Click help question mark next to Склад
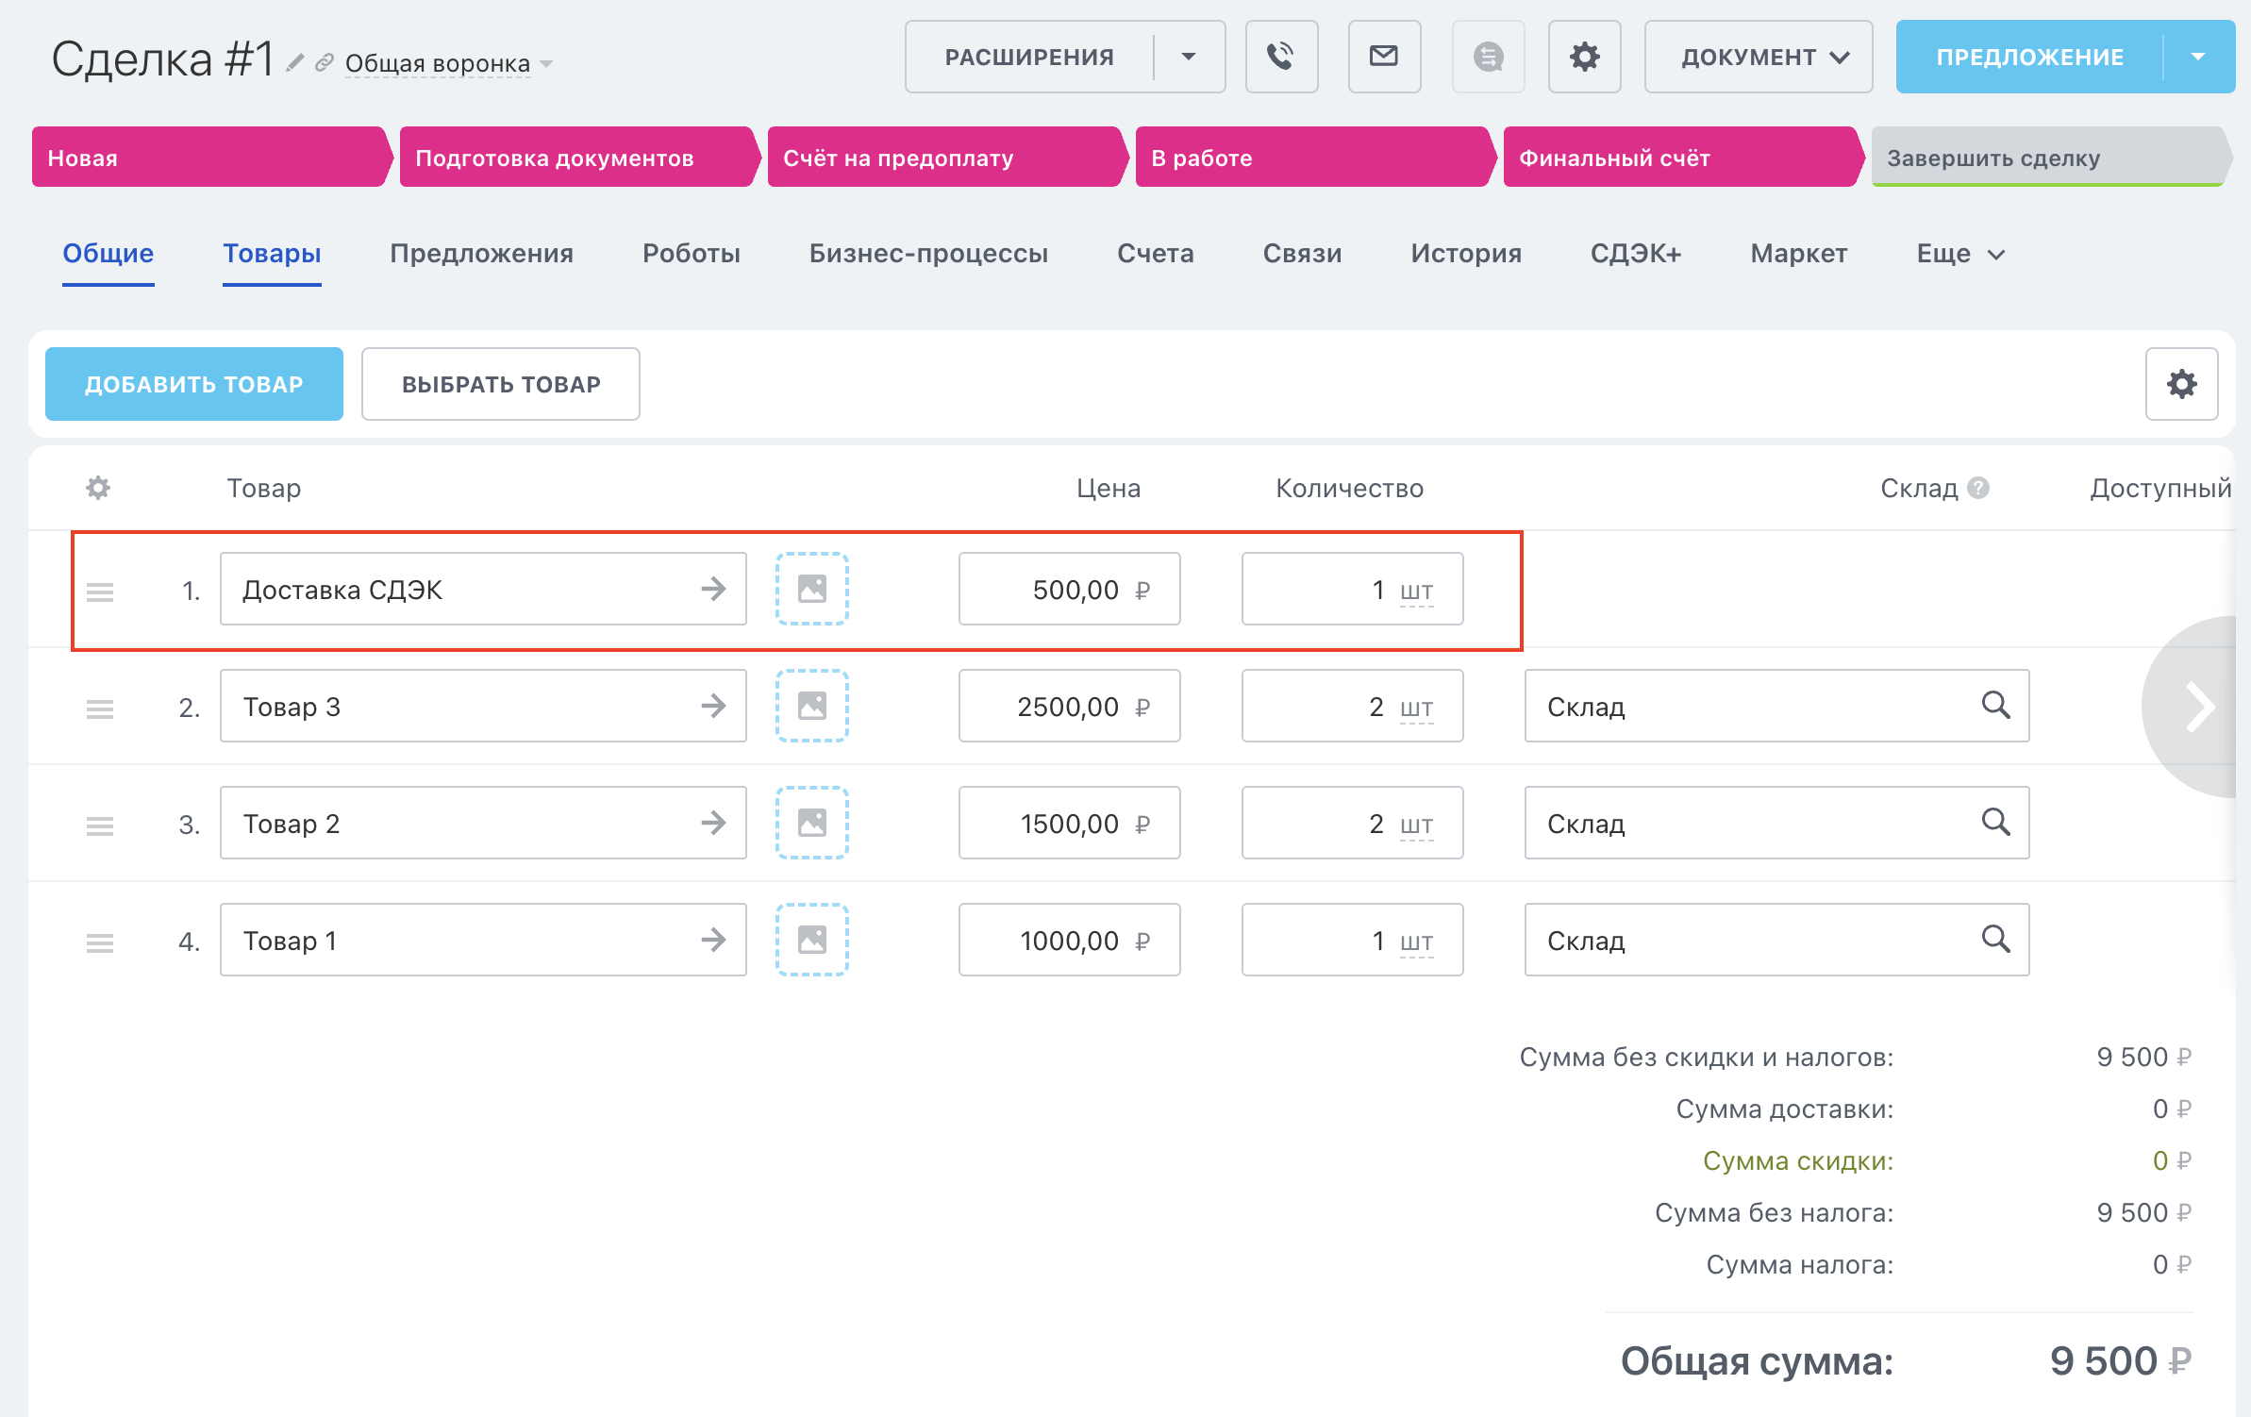The image size is (2251, 1417). (1979, 488)
